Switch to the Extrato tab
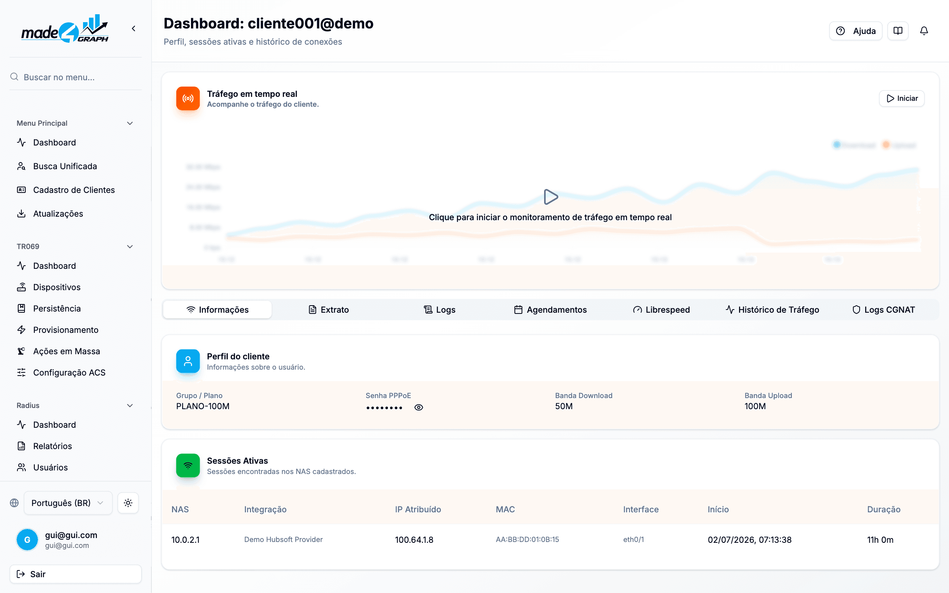 tap(329, 310)
